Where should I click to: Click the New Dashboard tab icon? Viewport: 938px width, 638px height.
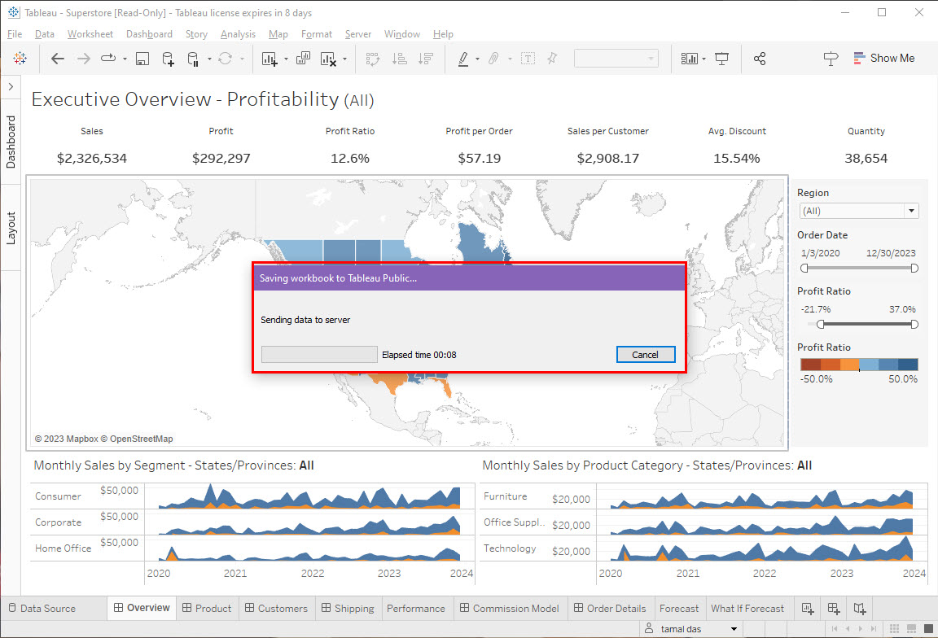click(834, 609)
